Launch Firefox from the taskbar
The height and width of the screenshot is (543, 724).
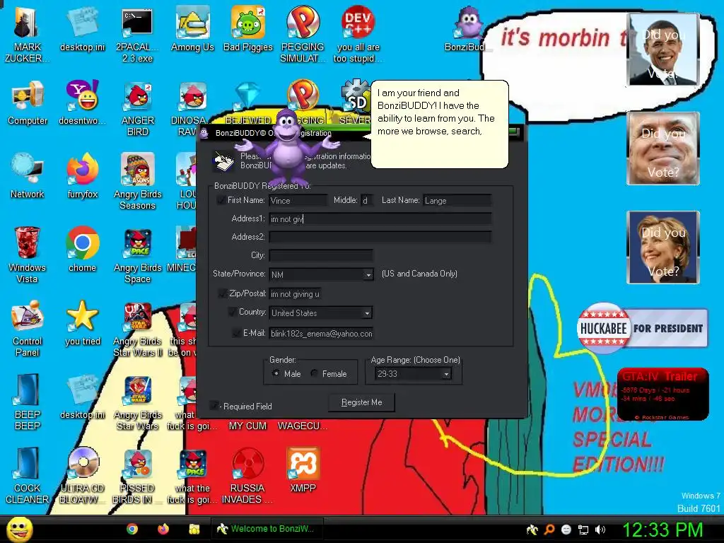(163, 529)
